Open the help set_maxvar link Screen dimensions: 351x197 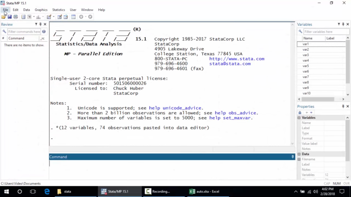pyautogui.click(x=230, y=118)
